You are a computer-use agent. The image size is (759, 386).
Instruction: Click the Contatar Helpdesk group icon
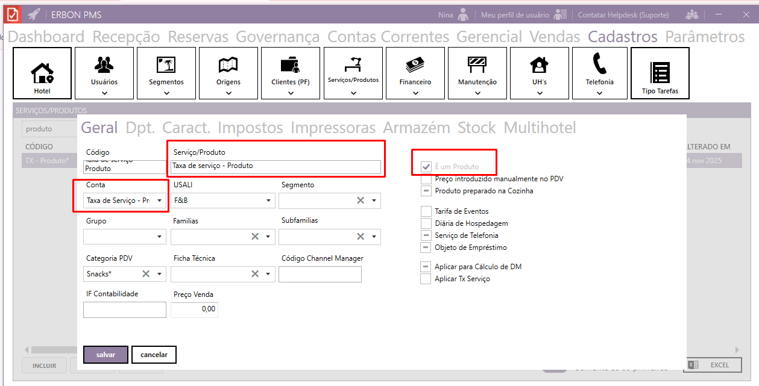coord(692,14)
